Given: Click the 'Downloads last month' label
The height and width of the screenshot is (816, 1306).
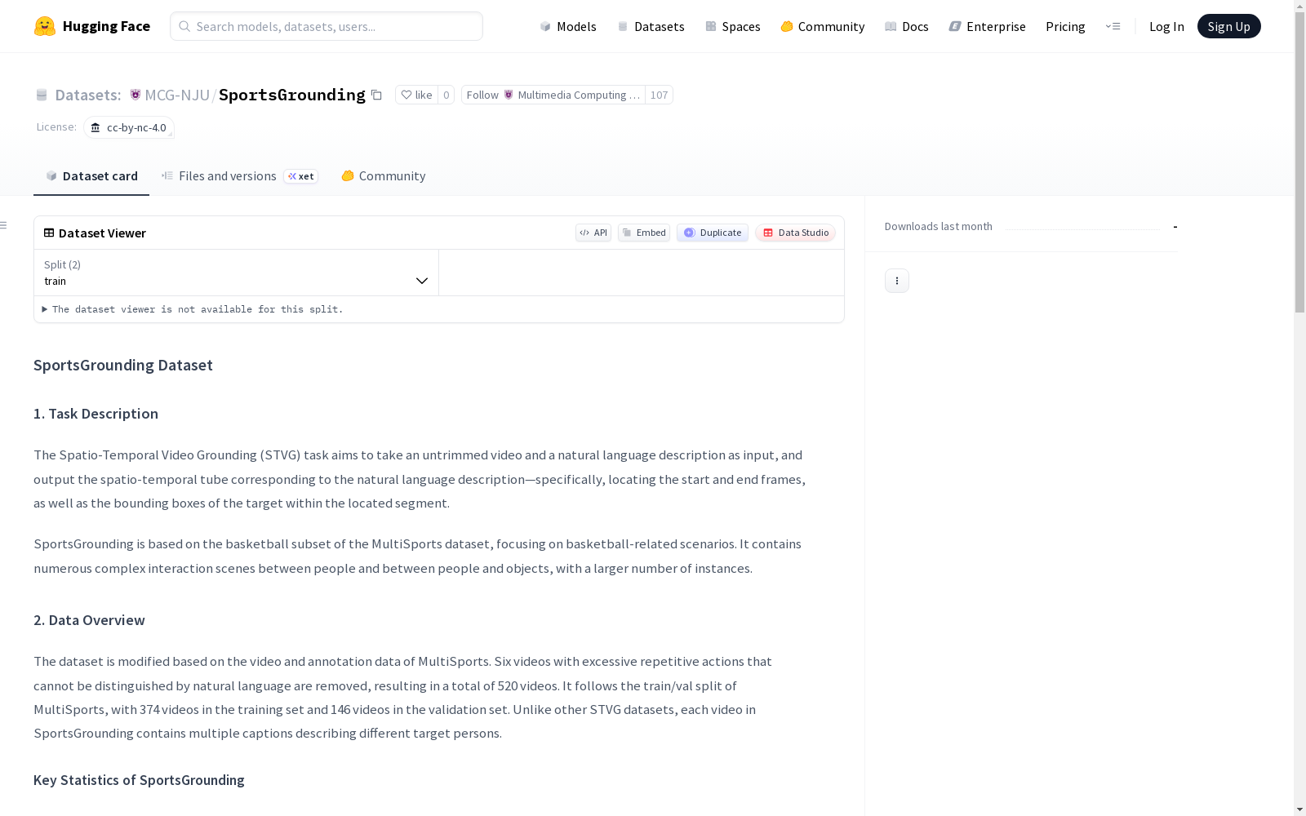Looking at the screenshot, I should coord(939,226).
